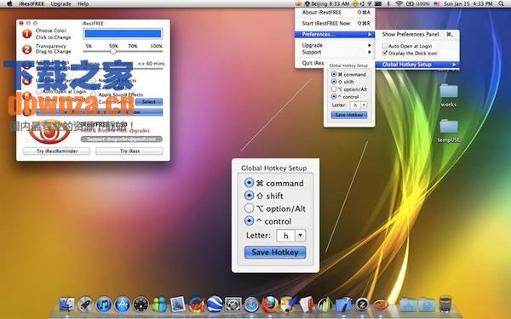Open the US flag input source menu
The image size is (511, 319).
pyautogui.click(x=437, y=4)
